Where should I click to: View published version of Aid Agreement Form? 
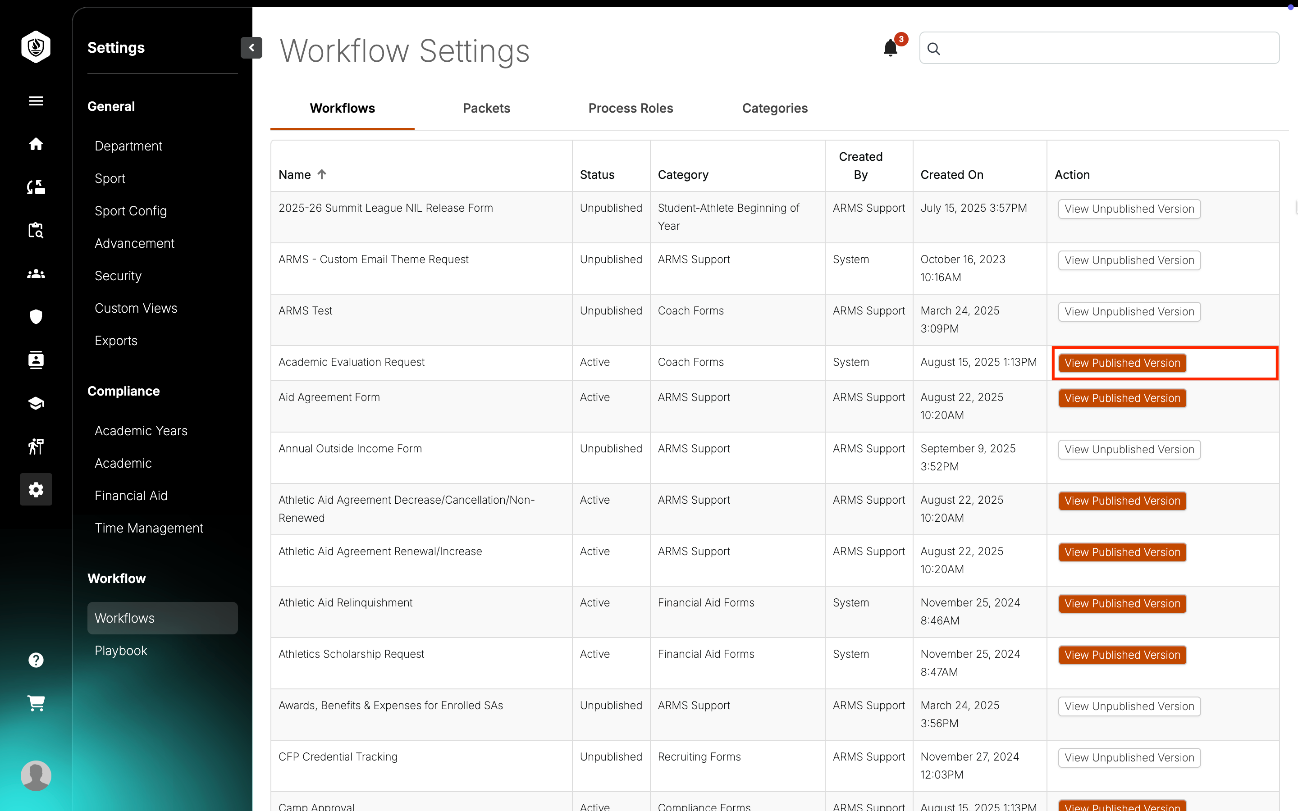(x=1122, y=398)
